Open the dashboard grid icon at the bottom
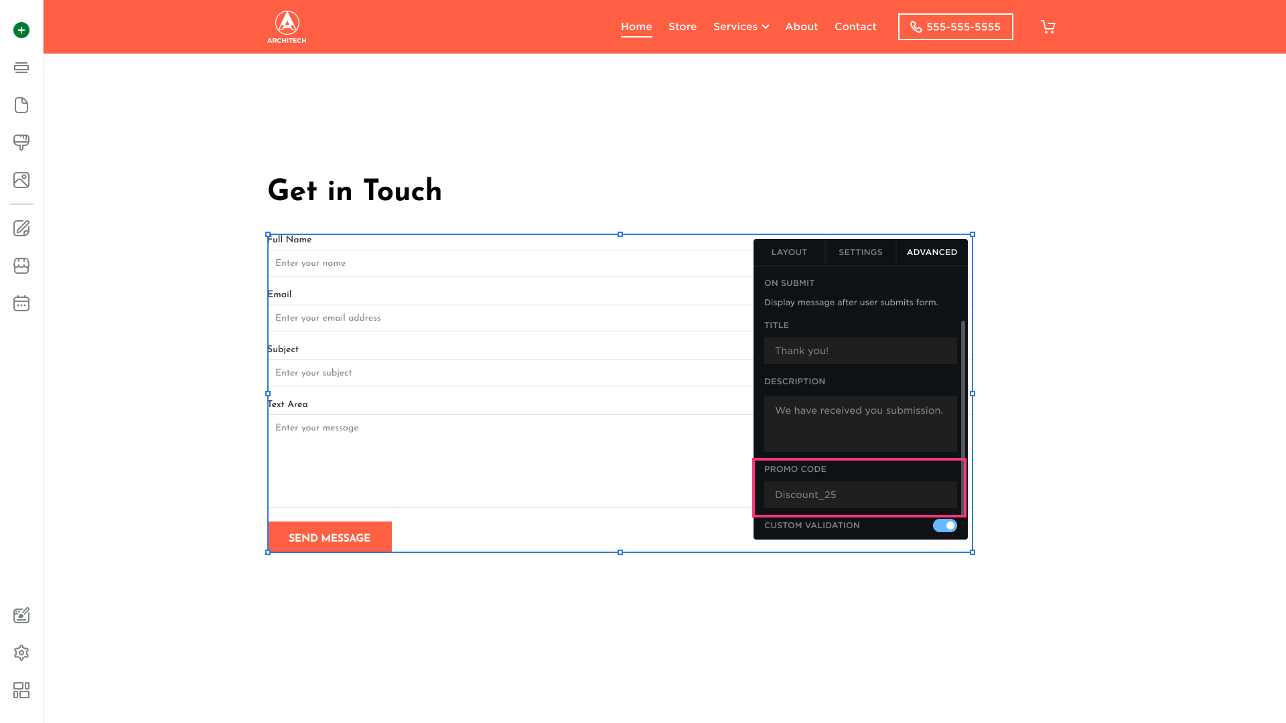Screen dimensions: 1286x723 [21, 690]
